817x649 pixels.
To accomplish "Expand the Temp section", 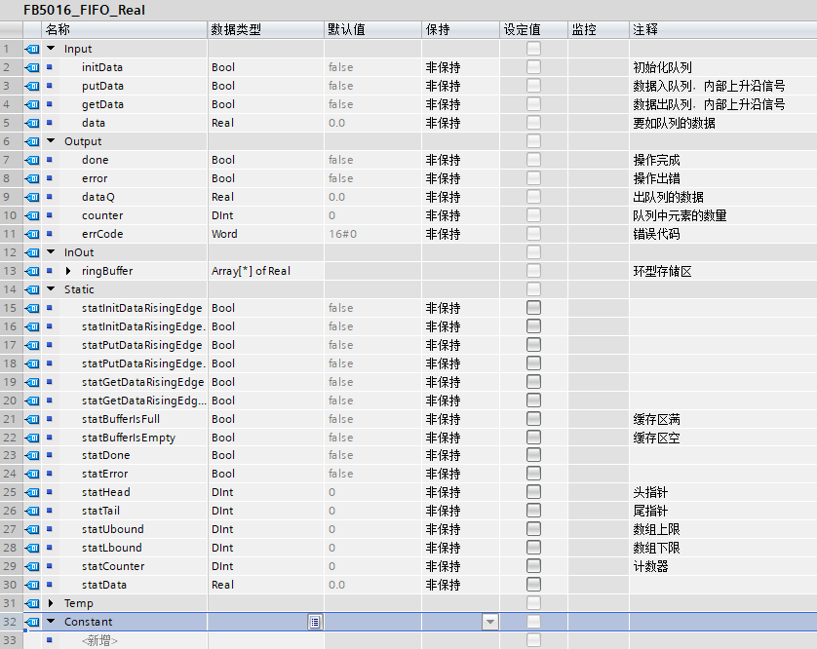I will [51, 603].
